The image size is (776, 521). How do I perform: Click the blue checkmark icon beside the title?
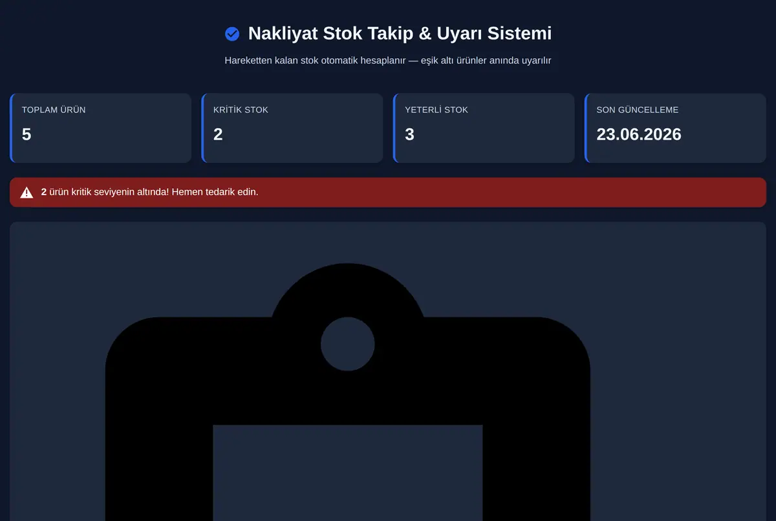point(232,34)
